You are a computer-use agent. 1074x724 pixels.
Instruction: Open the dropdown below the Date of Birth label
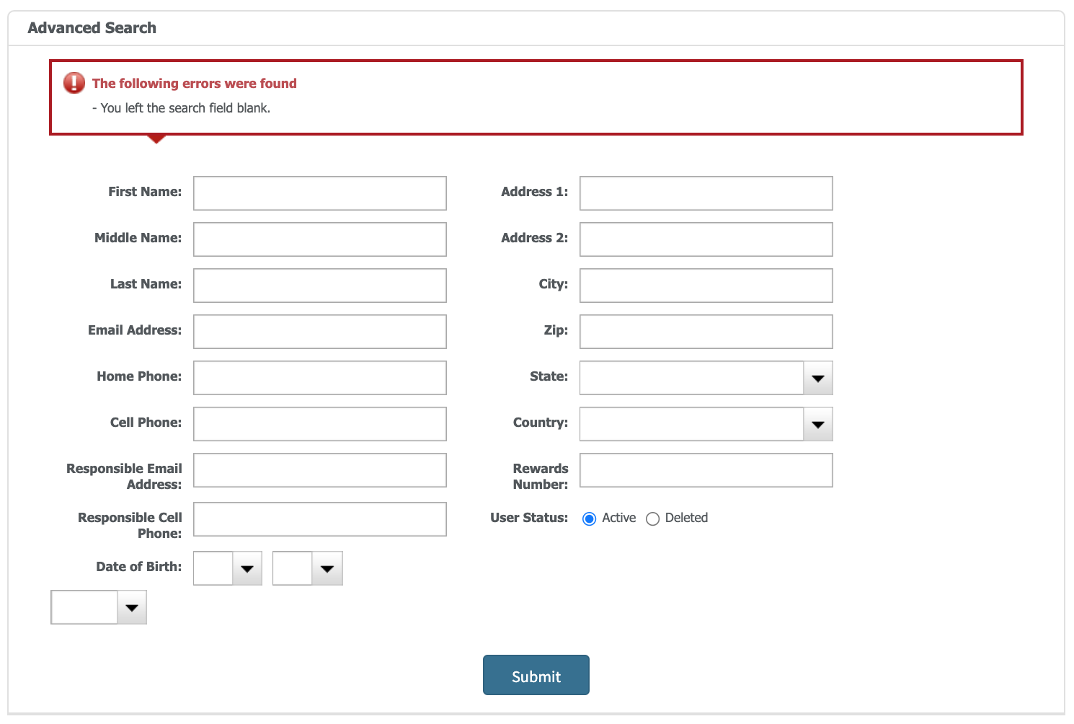click(x=99, y=607)
